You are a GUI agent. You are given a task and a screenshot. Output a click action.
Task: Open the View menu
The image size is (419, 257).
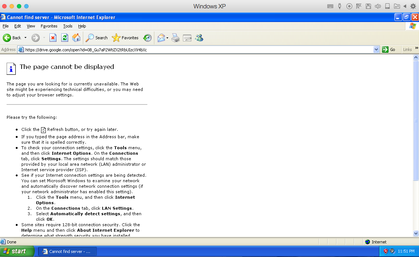point(31,26)
